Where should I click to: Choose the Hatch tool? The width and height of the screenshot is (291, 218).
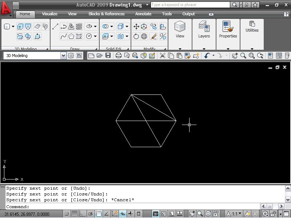(79, 36)
